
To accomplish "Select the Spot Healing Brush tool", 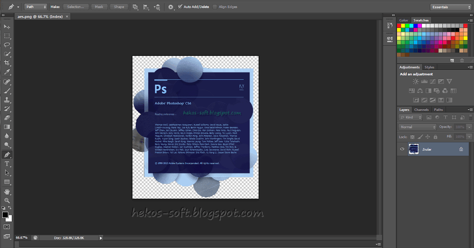I will [7, 81].
